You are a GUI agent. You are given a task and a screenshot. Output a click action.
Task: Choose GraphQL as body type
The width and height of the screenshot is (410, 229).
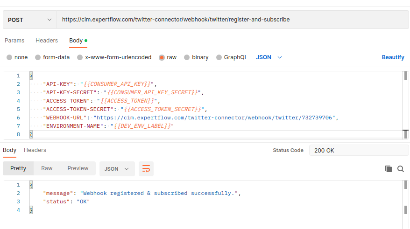coord(219,57)
